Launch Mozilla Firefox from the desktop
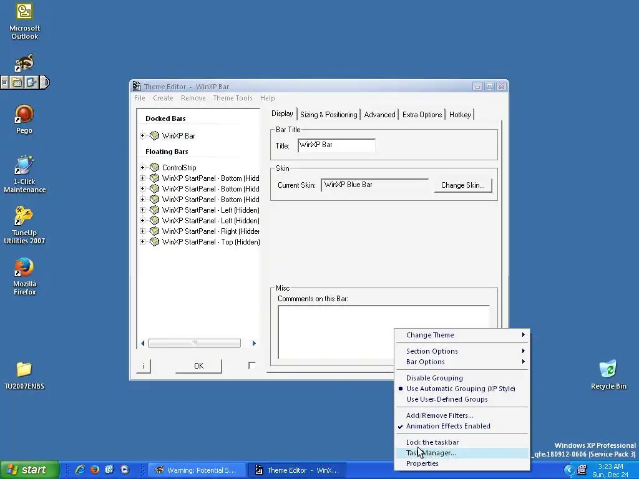This screenshot has width=639, height=479. (x=24, y=276)
